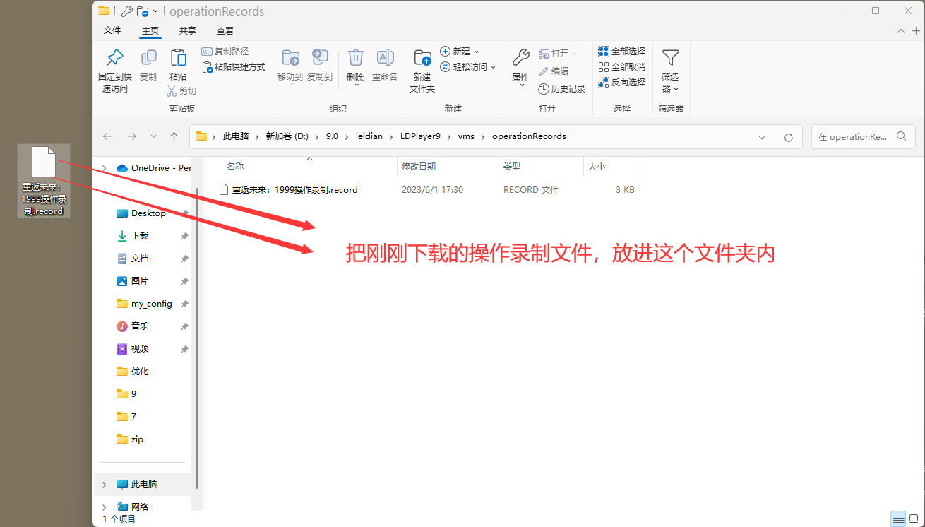This screenshot has height=527, width=925.
Task: Switch to large icons view toggle
Action: pos(914,519)
